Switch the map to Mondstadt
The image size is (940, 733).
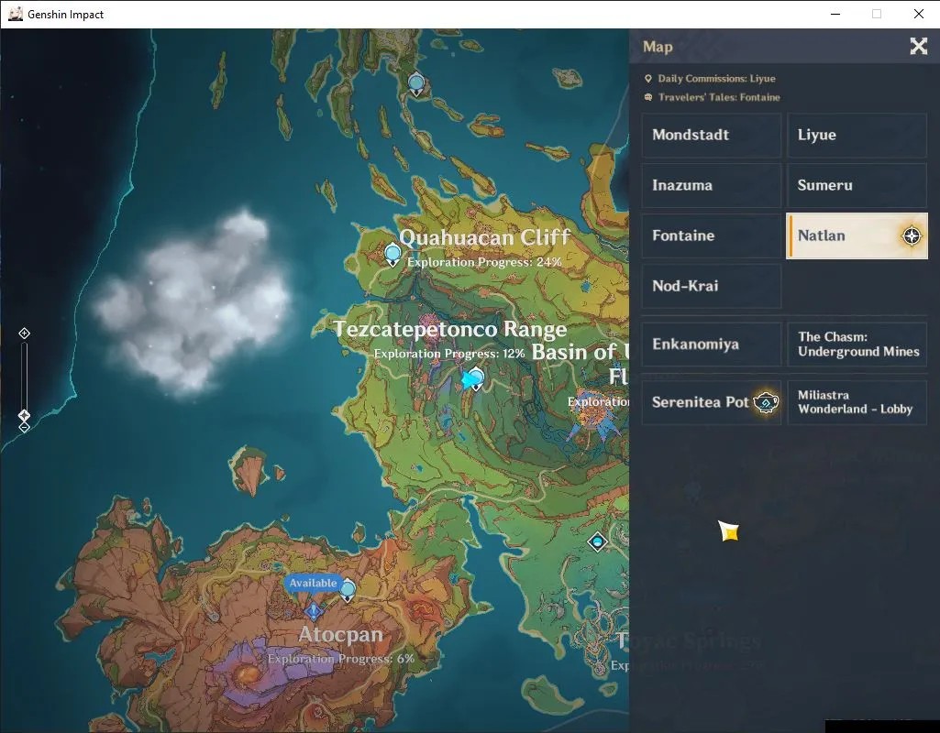[x=712, y=136]
